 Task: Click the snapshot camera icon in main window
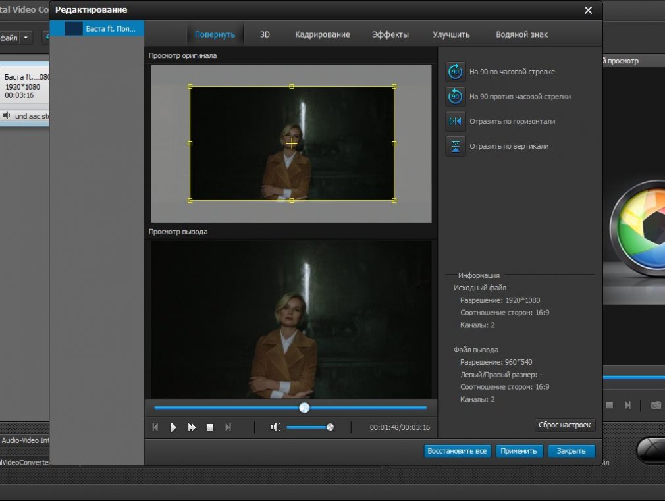coord(656,405)
